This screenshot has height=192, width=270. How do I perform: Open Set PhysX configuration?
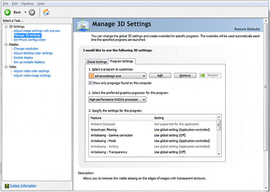click(30, 40)
